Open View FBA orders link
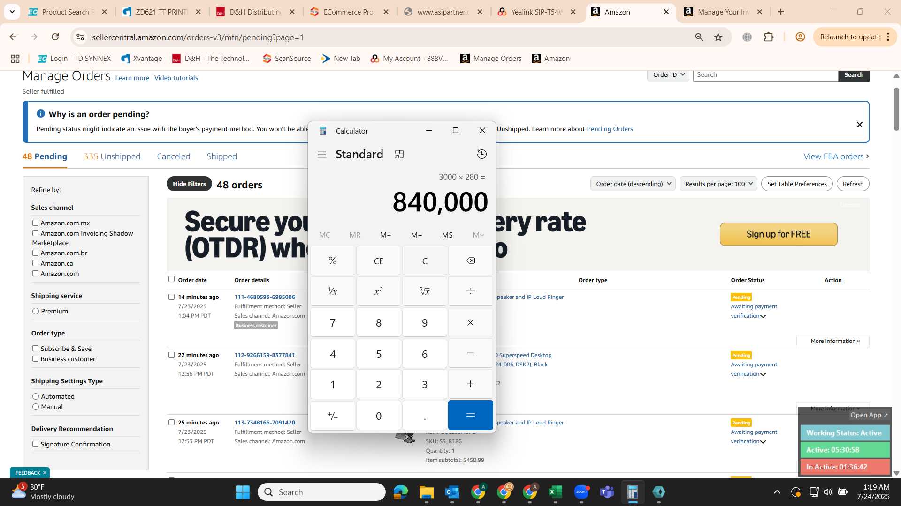This screenshot has width=901, height=506. click(836, 156)
